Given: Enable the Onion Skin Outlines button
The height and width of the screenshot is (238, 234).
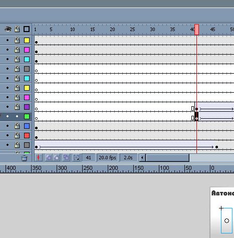Looking at the screenshot, I should click(x=57, y=157).
